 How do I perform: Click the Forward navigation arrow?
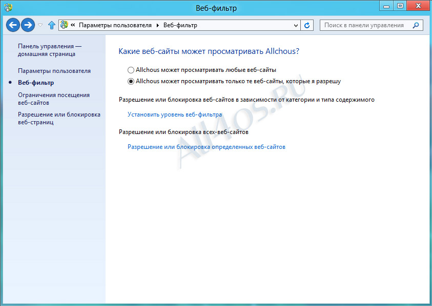[28, 25]
